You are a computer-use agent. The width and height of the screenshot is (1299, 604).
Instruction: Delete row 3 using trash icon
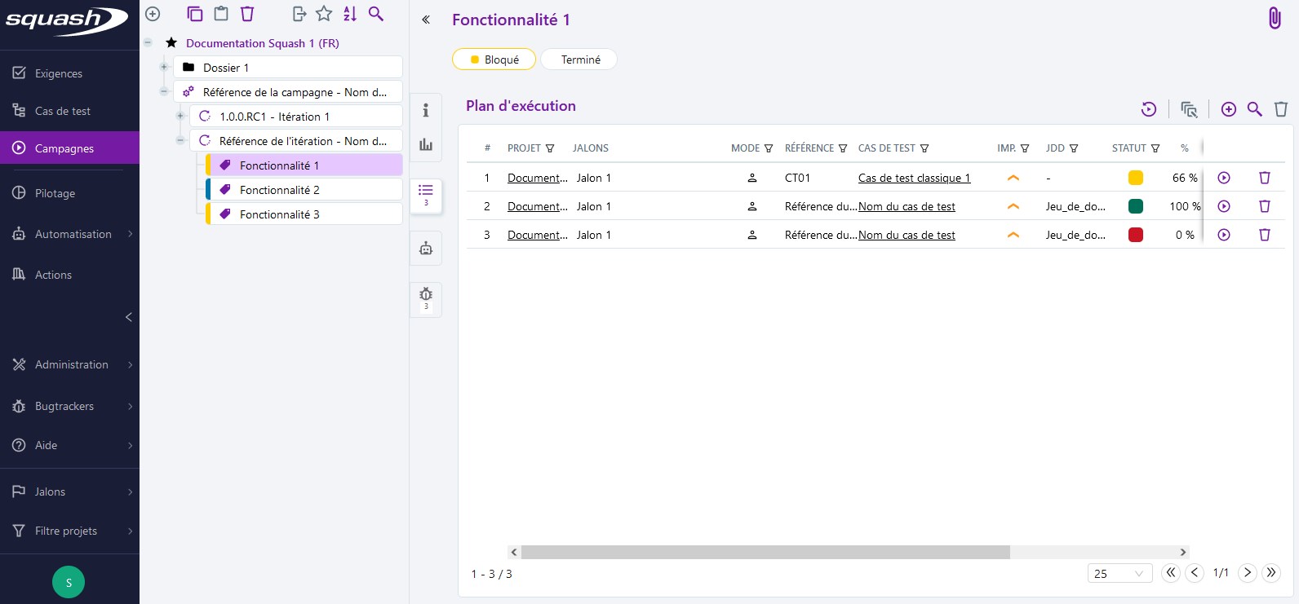click(x=1265, y=235)
